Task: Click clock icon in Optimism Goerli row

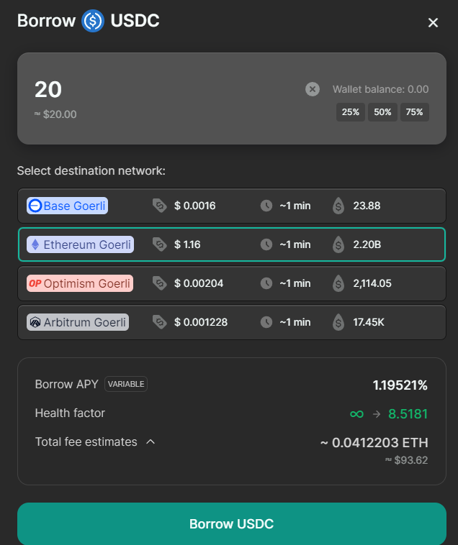Action: [x=266, y=283]
